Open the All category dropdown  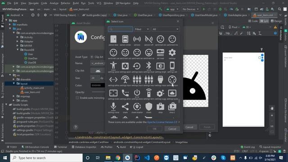tap(166, 29)
